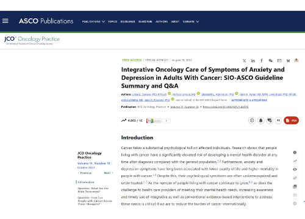305x219 pixels.
Task: Expand the Publications dropdown in navbar
Action: click(x=93, y=21)
